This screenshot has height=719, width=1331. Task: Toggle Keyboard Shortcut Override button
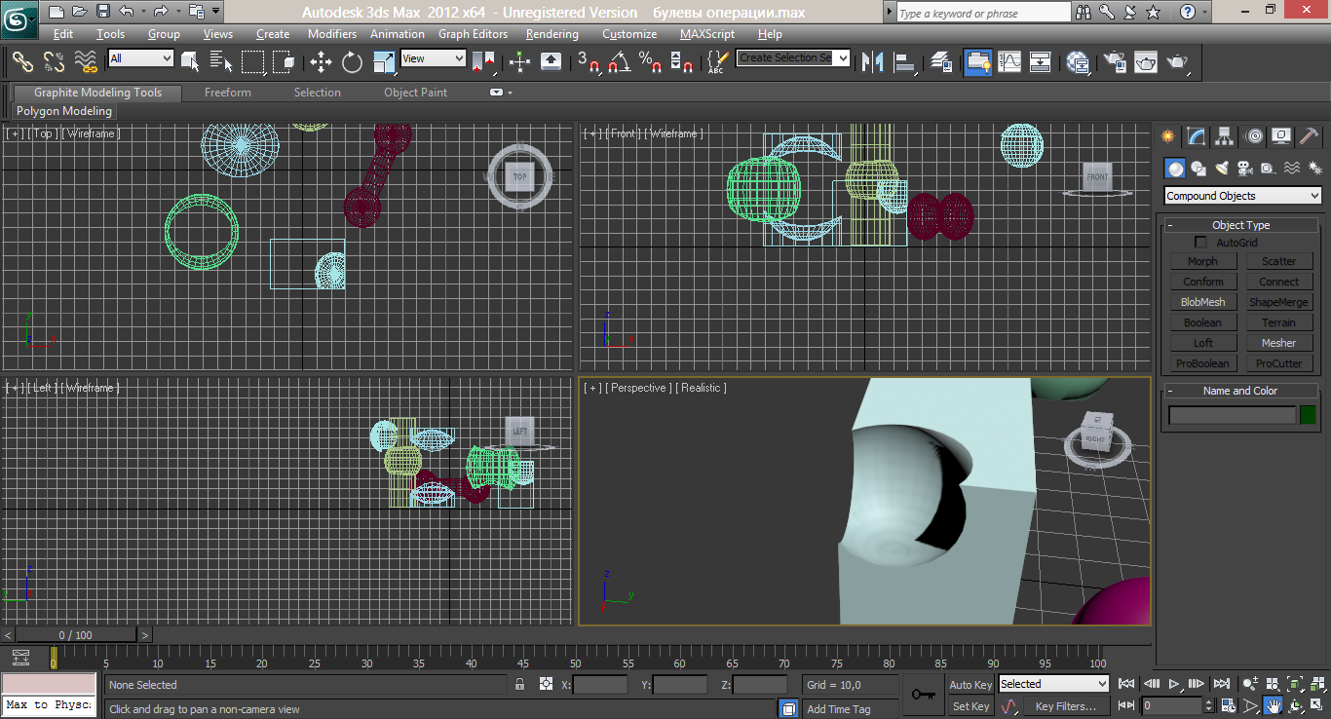click(551, 61)
